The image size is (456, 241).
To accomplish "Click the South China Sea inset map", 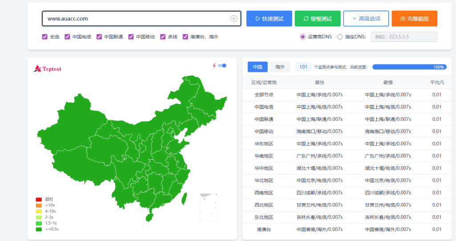I will coord(209,207).
